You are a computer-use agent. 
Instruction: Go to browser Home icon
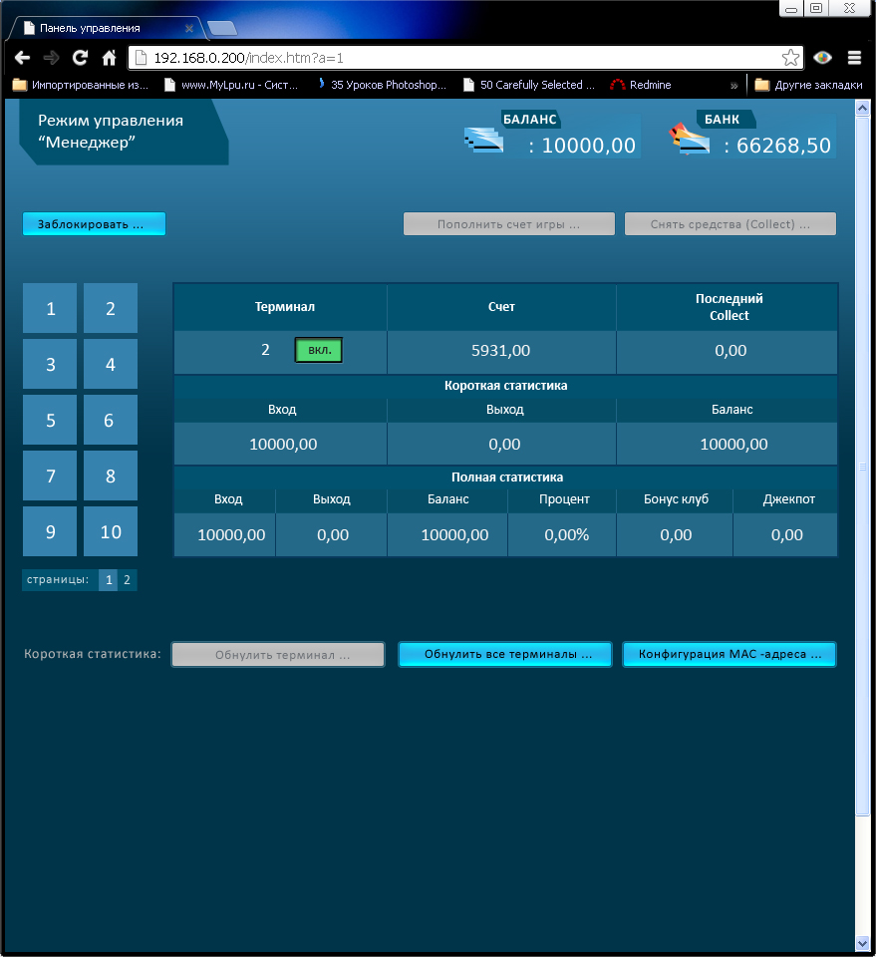tap(110, 58)
